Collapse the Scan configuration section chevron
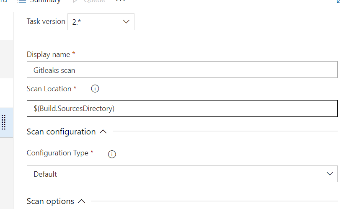Screen dimensions: 349x209 (103, 132)
